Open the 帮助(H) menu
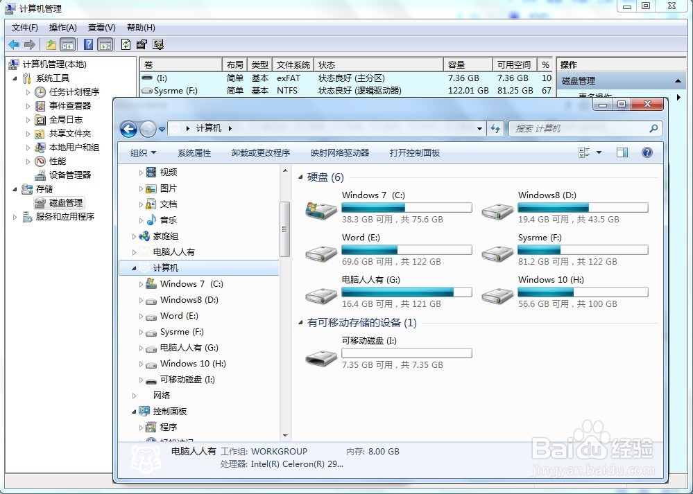This screenshot has height=494, width=693. [x=141, y=28]
